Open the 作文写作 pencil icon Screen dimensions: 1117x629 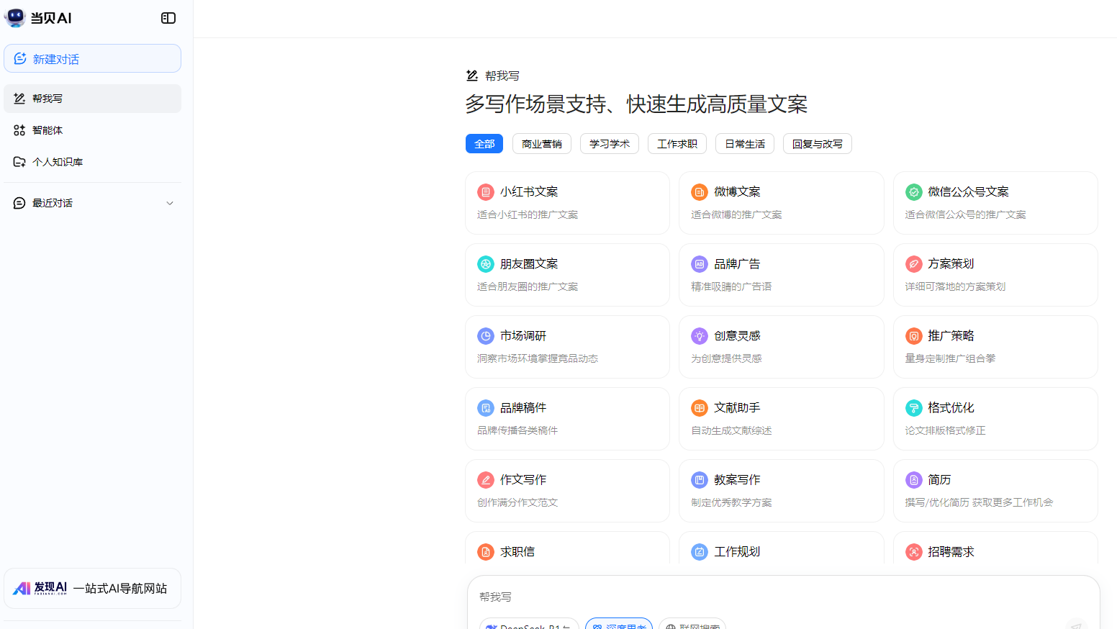point(486,480)
